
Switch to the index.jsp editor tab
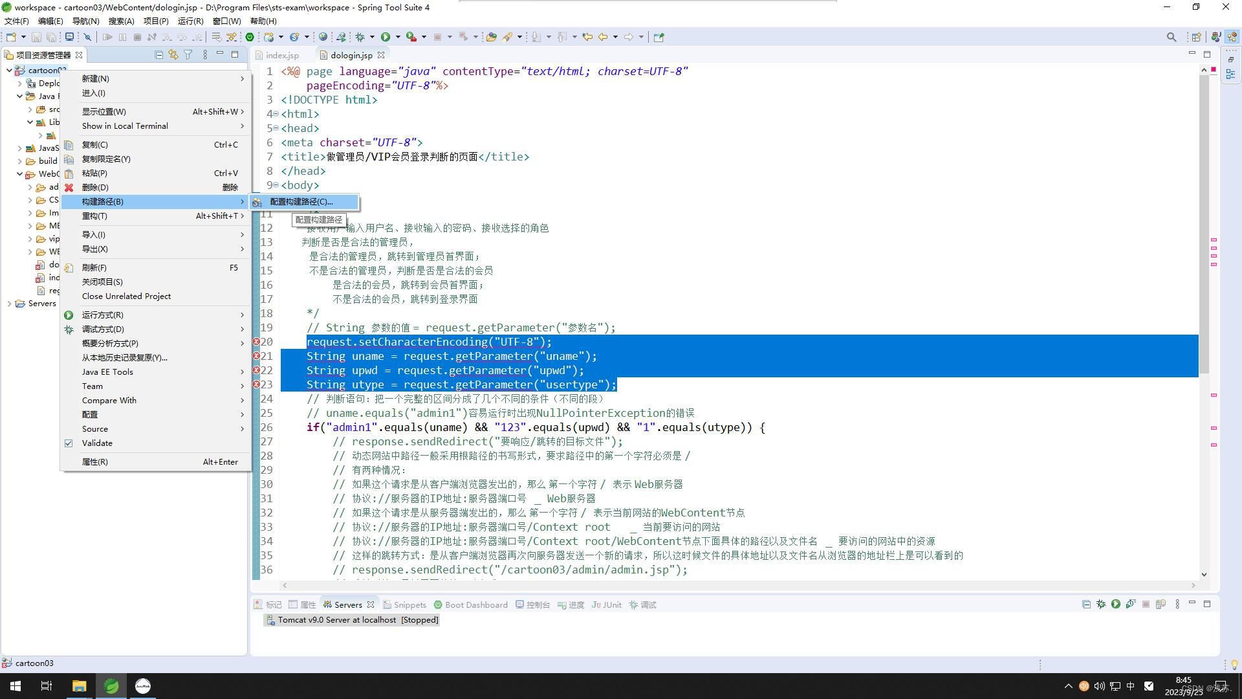(281, 55)
